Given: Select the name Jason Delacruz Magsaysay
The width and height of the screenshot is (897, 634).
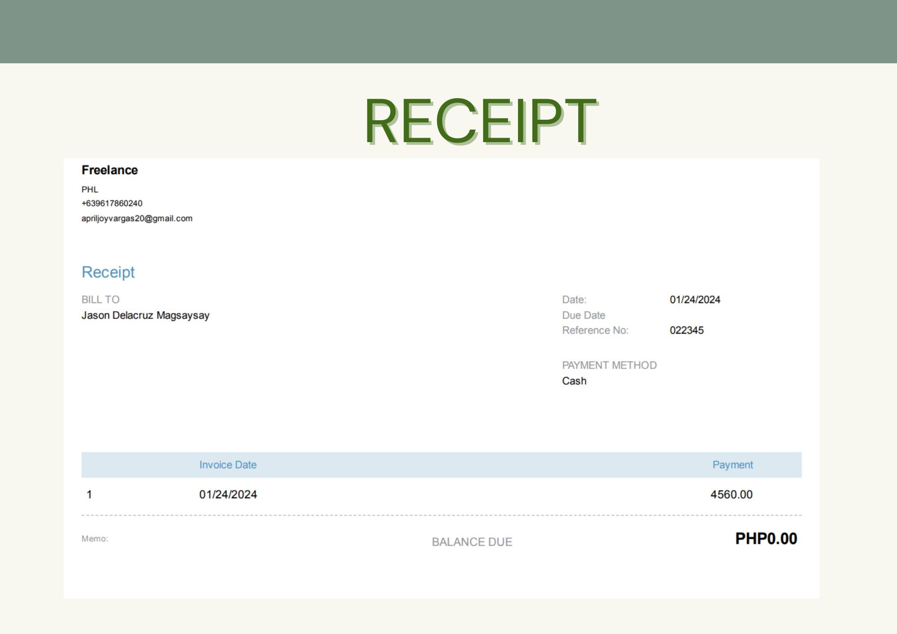Looking at the screenshot, I should coord(145,315).
